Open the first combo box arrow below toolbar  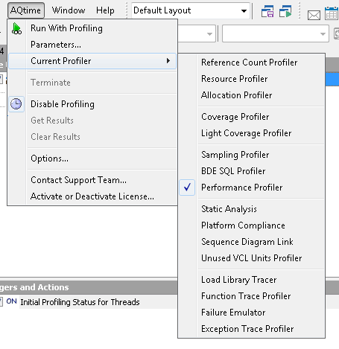[209, 34]
